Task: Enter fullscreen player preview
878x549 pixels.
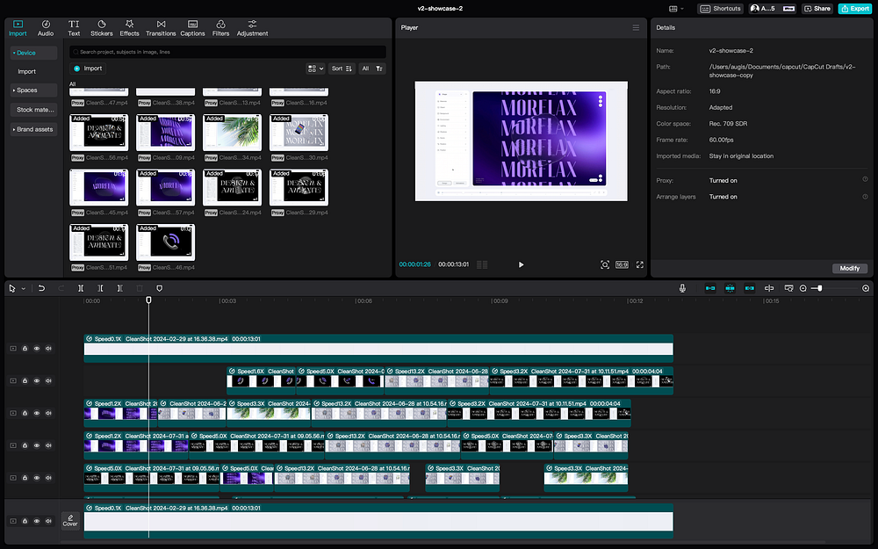Action: 639,264
